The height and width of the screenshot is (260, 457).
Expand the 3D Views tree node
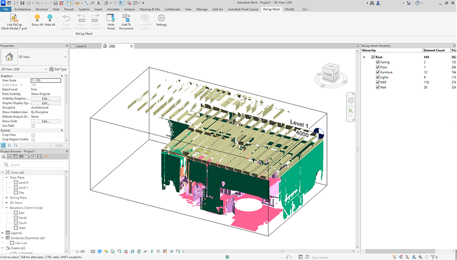[7, 203]
